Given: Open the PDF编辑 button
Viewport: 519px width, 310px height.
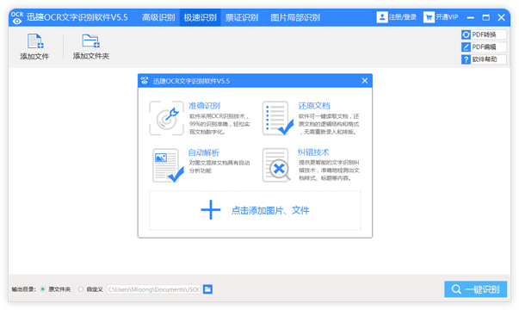Looking at the screenshot, I should click(484, 47).
